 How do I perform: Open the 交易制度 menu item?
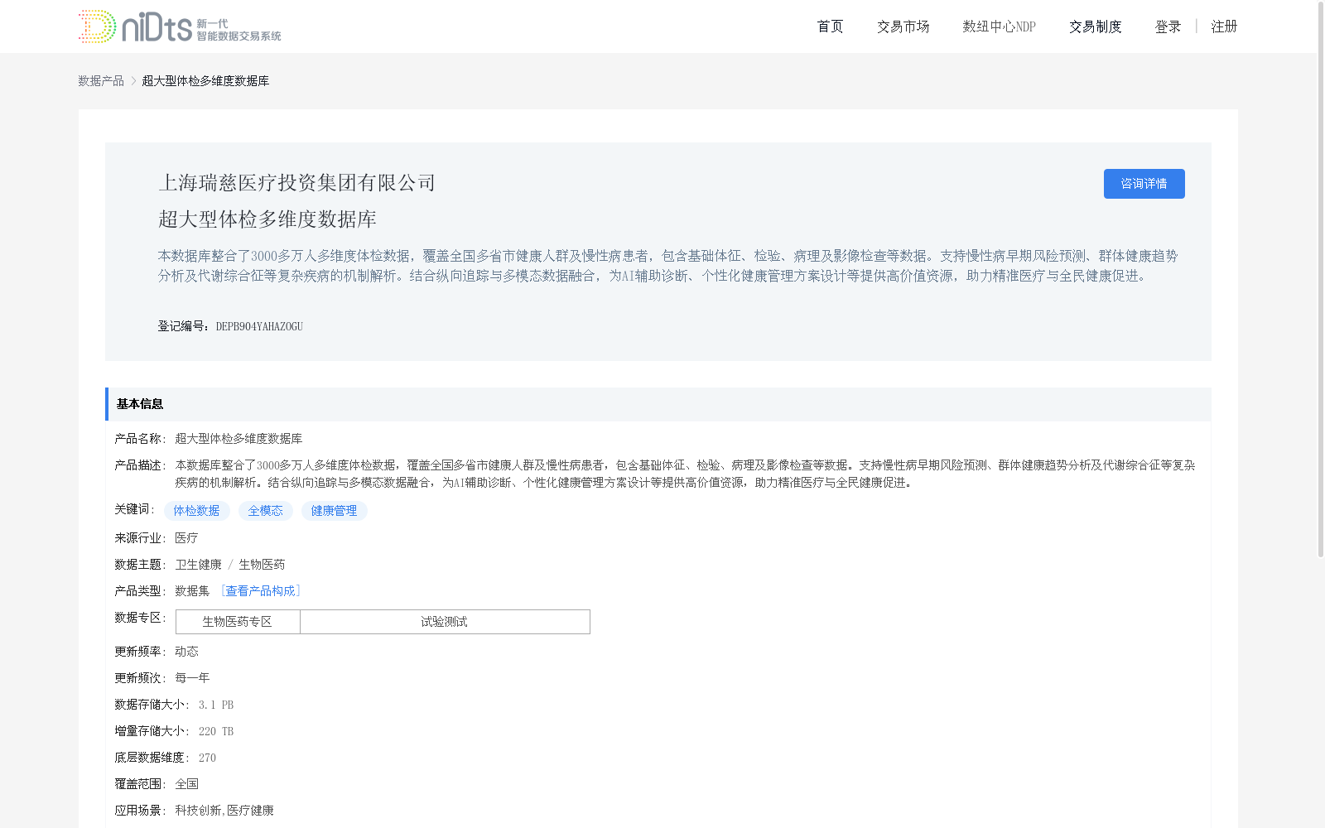(1095, 26)
